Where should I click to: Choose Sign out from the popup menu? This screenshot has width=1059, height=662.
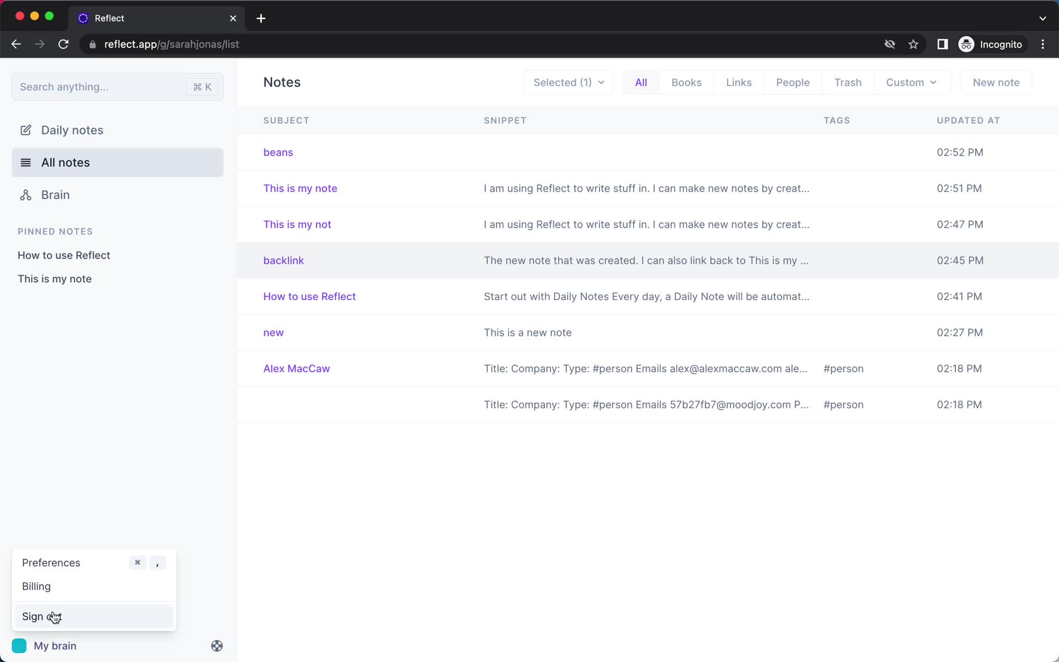coord(94,616)
